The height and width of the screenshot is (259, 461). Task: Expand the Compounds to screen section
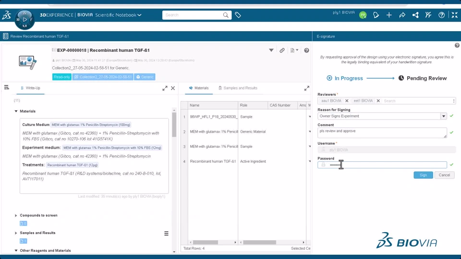[16, 215]
